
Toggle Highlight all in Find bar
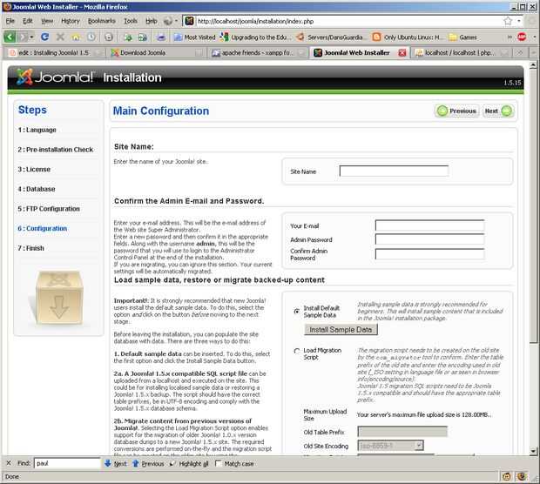point(190,463)
